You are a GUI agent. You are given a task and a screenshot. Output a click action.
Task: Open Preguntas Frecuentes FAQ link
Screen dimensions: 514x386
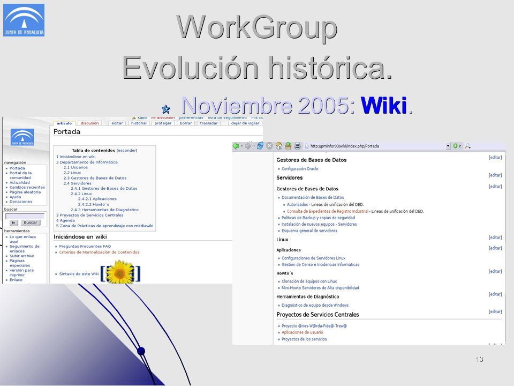(85, 246)
